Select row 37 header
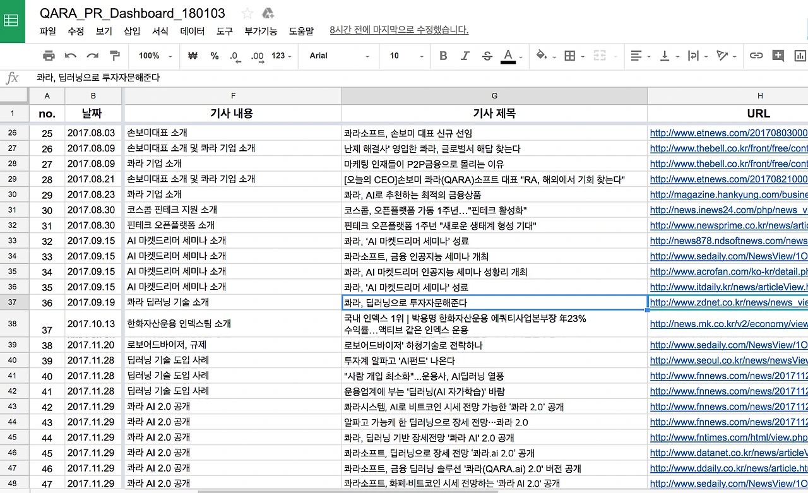This screenshot has width=808, height=493. click(14, 302)
